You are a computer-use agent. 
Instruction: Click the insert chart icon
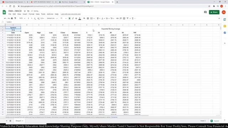(x=124, y=18)
